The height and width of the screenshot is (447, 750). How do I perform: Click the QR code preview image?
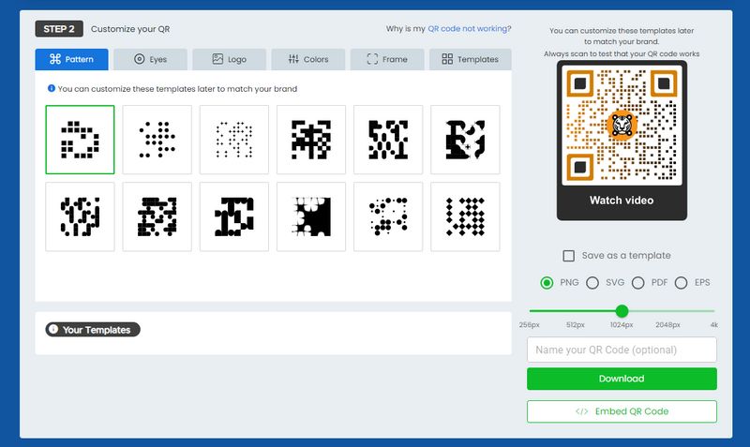[622, 125]
